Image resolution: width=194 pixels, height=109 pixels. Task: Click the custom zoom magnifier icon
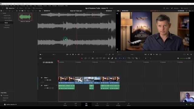coord(136,58)
